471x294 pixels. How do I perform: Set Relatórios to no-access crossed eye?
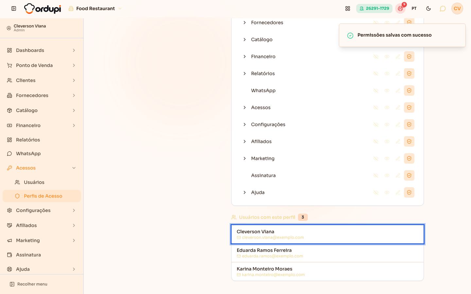click(376, 73)
